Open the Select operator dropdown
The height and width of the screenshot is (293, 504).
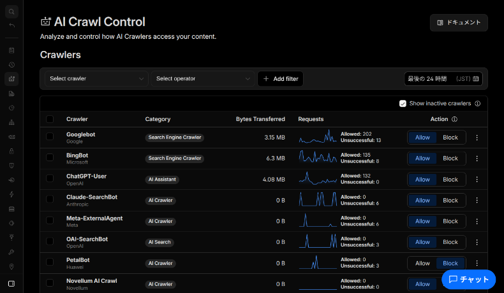click(203, 79)
